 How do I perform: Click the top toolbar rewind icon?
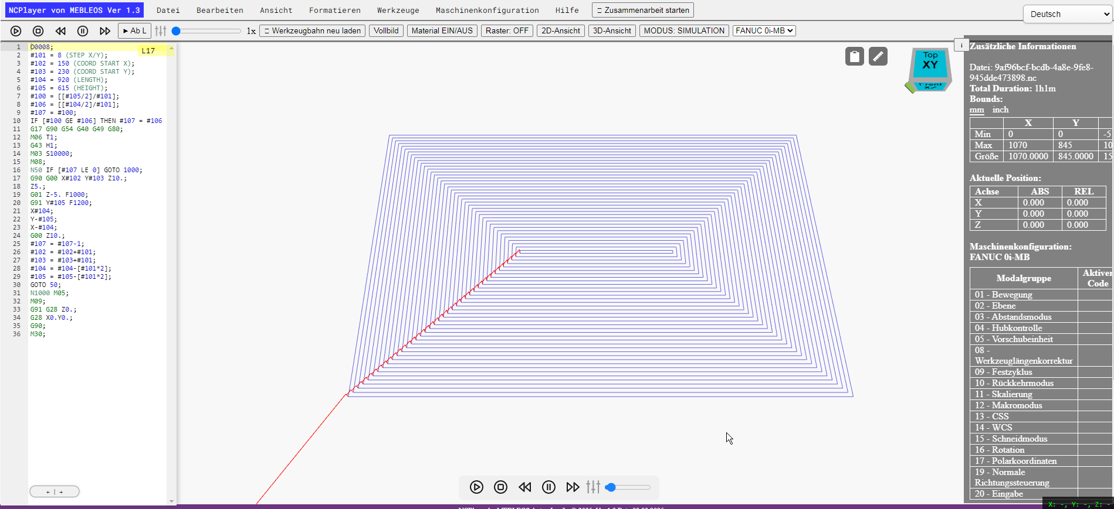click(x=60, y=31)
